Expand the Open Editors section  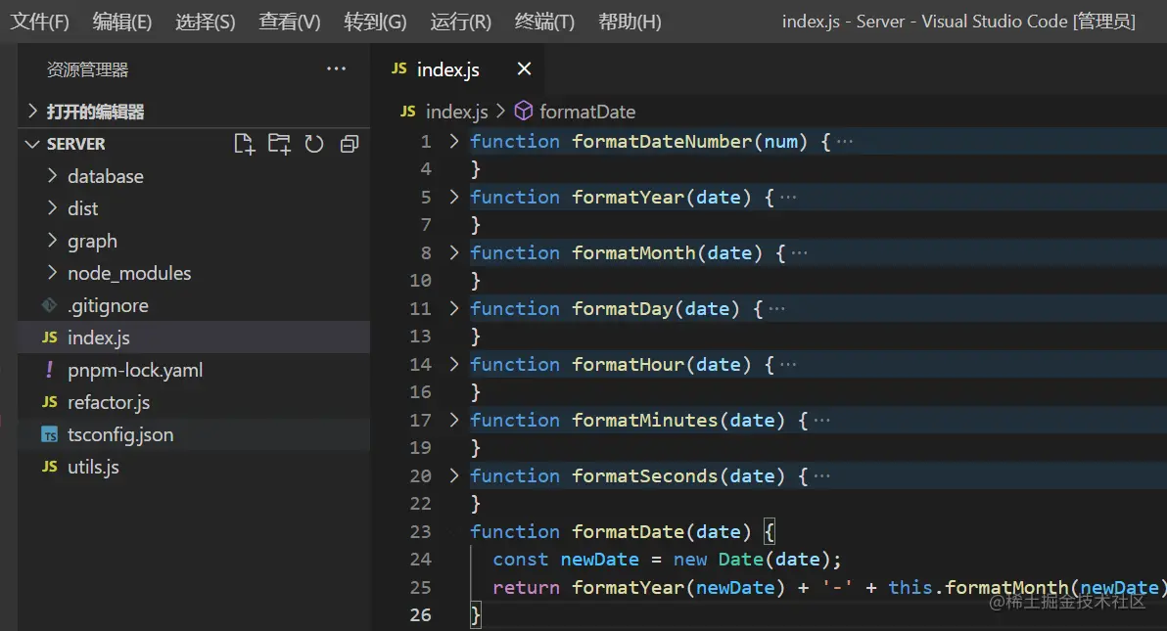(x=95, y=112)
